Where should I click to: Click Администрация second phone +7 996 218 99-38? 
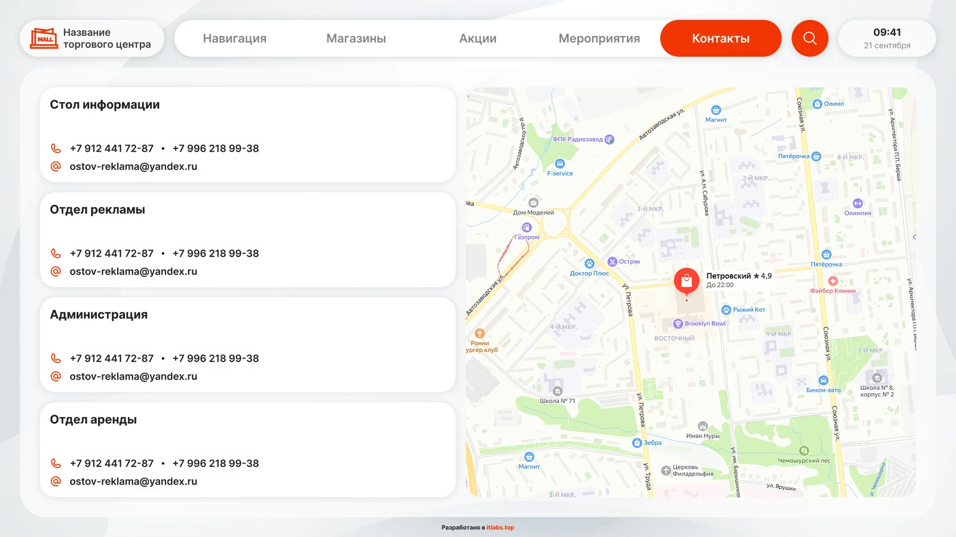click(216, 359)
